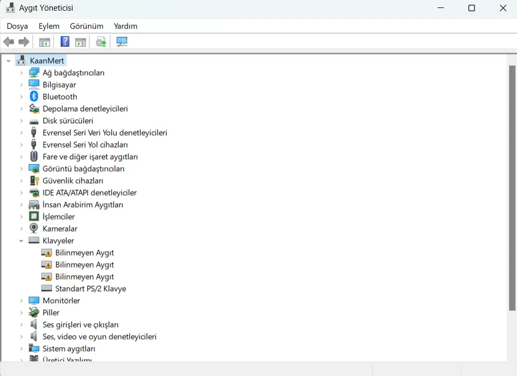Click the speaker icon beside Ses girişleri ve çıkışları
This screenshot has height=376, width=517.
coord(34,324)
